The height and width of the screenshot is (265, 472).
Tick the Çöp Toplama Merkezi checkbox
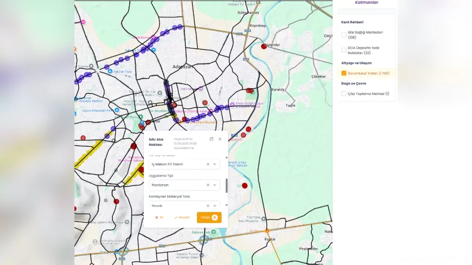[344, 94]
